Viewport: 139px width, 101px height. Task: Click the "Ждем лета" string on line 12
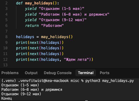coord(76,60)
